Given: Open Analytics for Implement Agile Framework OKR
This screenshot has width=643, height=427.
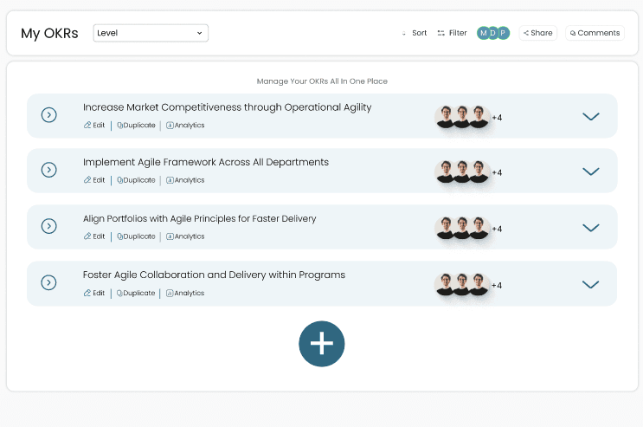Looking at the screenshot, I should [x=185, y=180].
